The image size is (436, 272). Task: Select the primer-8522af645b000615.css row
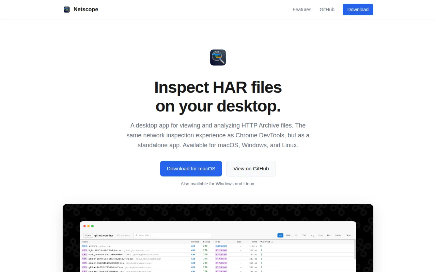217,263
